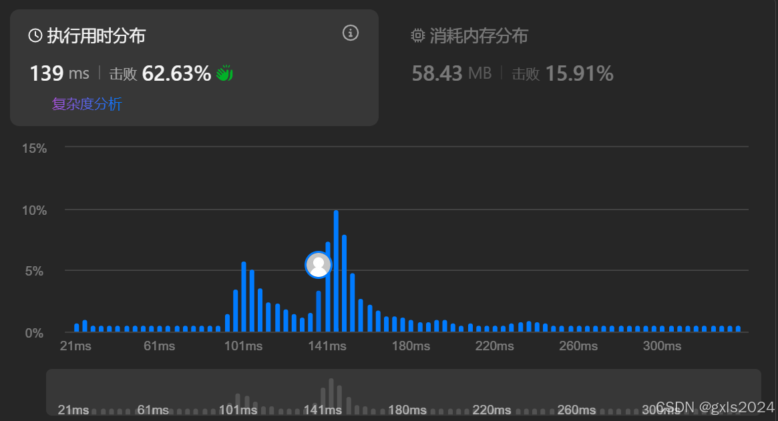Select the 执行用时分布 tab

pyautogui.click(x=194, y=67)
